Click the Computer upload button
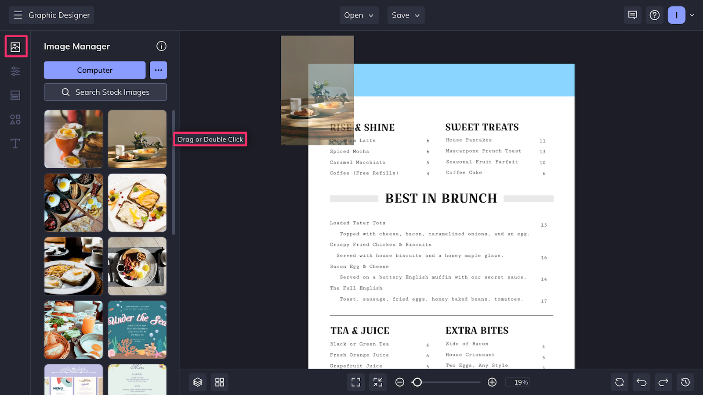 click(x=94, y=70)
